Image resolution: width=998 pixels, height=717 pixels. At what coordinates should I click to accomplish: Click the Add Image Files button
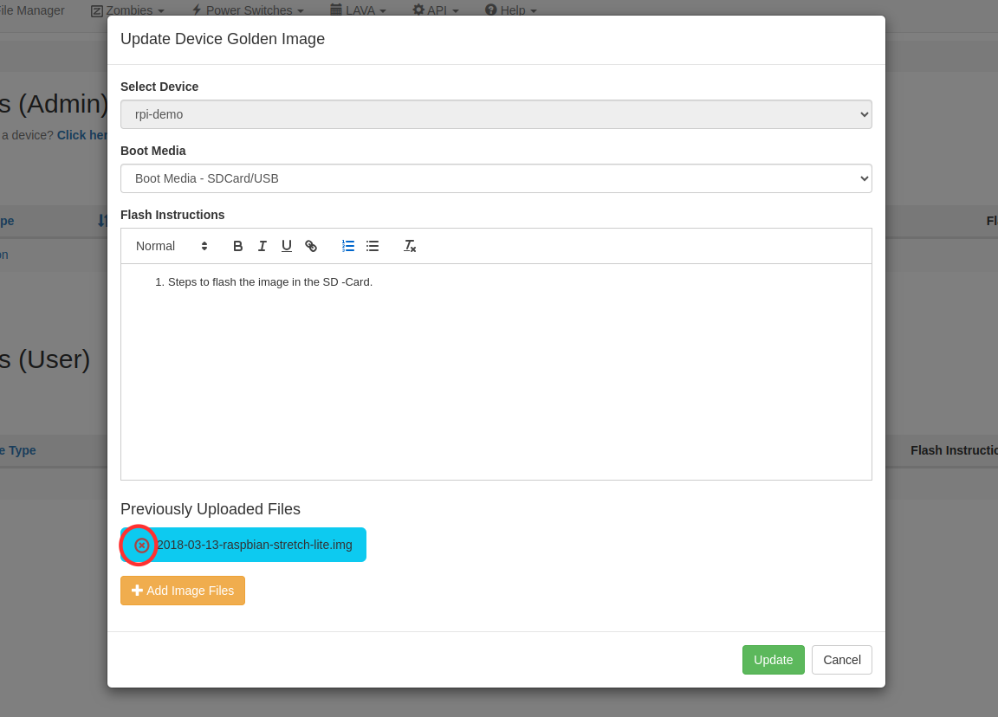tap(183, 591)
